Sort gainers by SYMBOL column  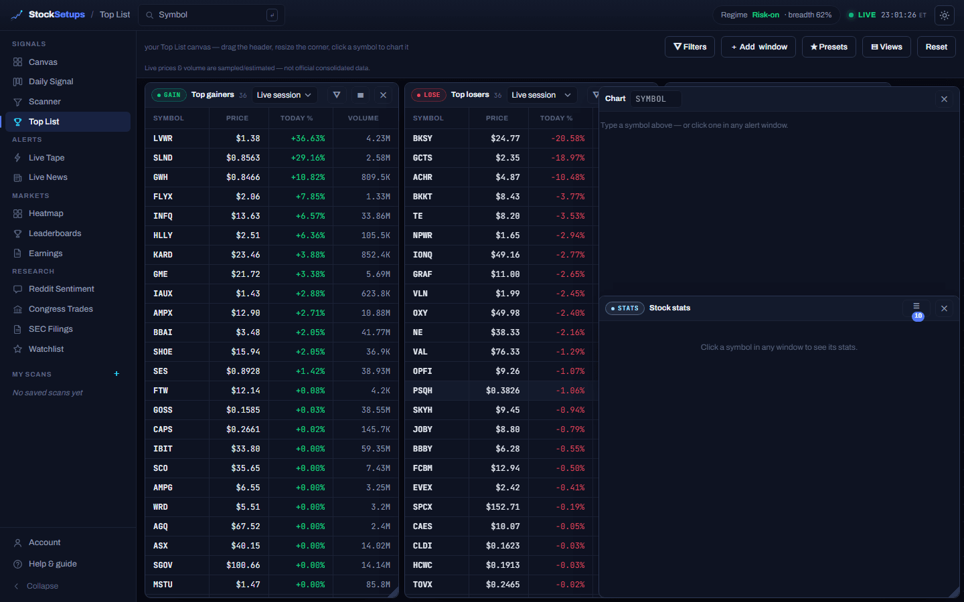tap(169, 118)
